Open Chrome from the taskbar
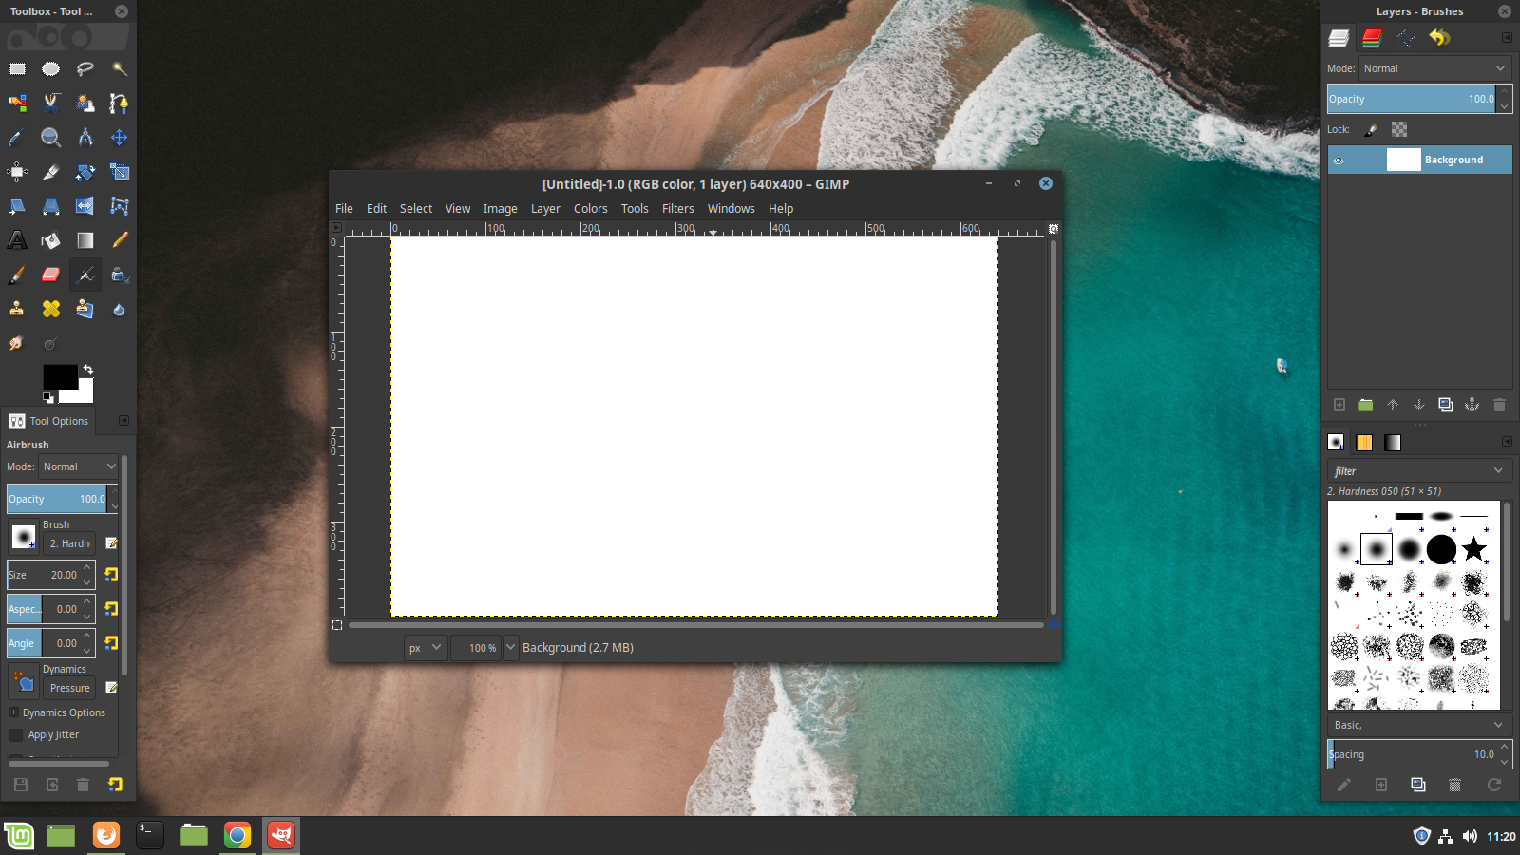The width and height of the screenshot is (1520, 855). coord(237,835)
